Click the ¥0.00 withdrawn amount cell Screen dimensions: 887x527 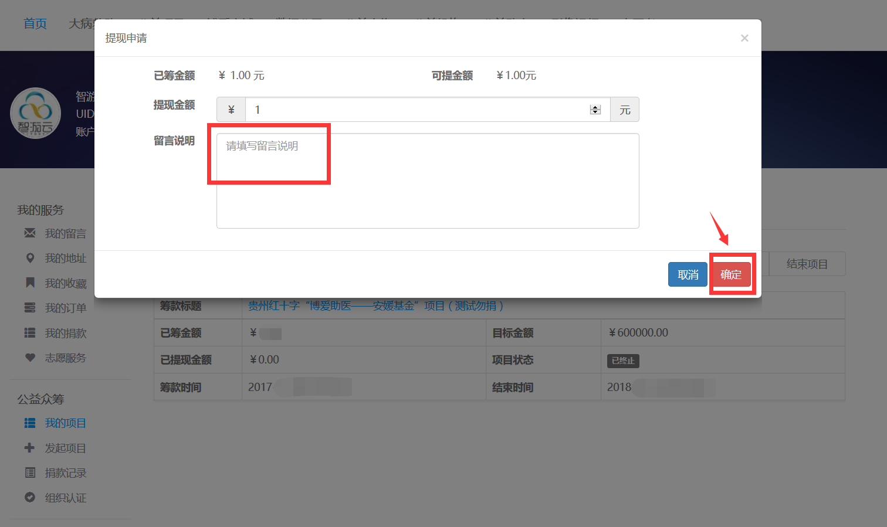point(364,359)
